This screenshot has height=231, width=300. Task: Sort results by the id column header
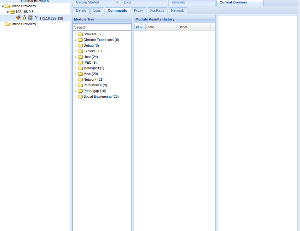(x=140, y=27)
